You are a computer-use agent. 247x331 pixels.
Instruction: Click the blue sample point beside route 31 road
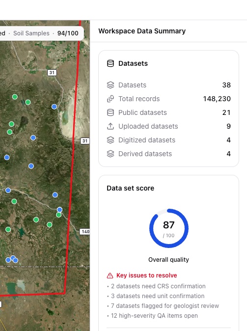54,107
